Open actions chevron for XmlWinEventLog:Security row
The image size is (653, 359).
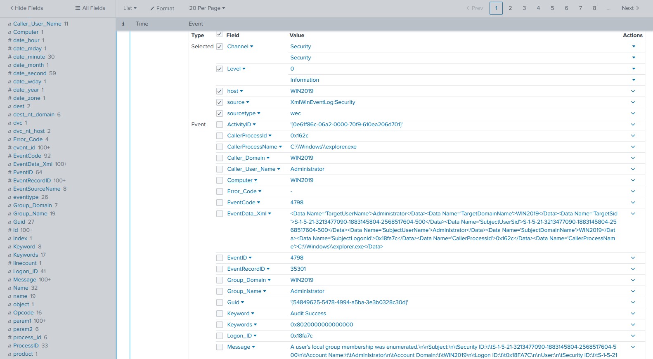(633, 102)
